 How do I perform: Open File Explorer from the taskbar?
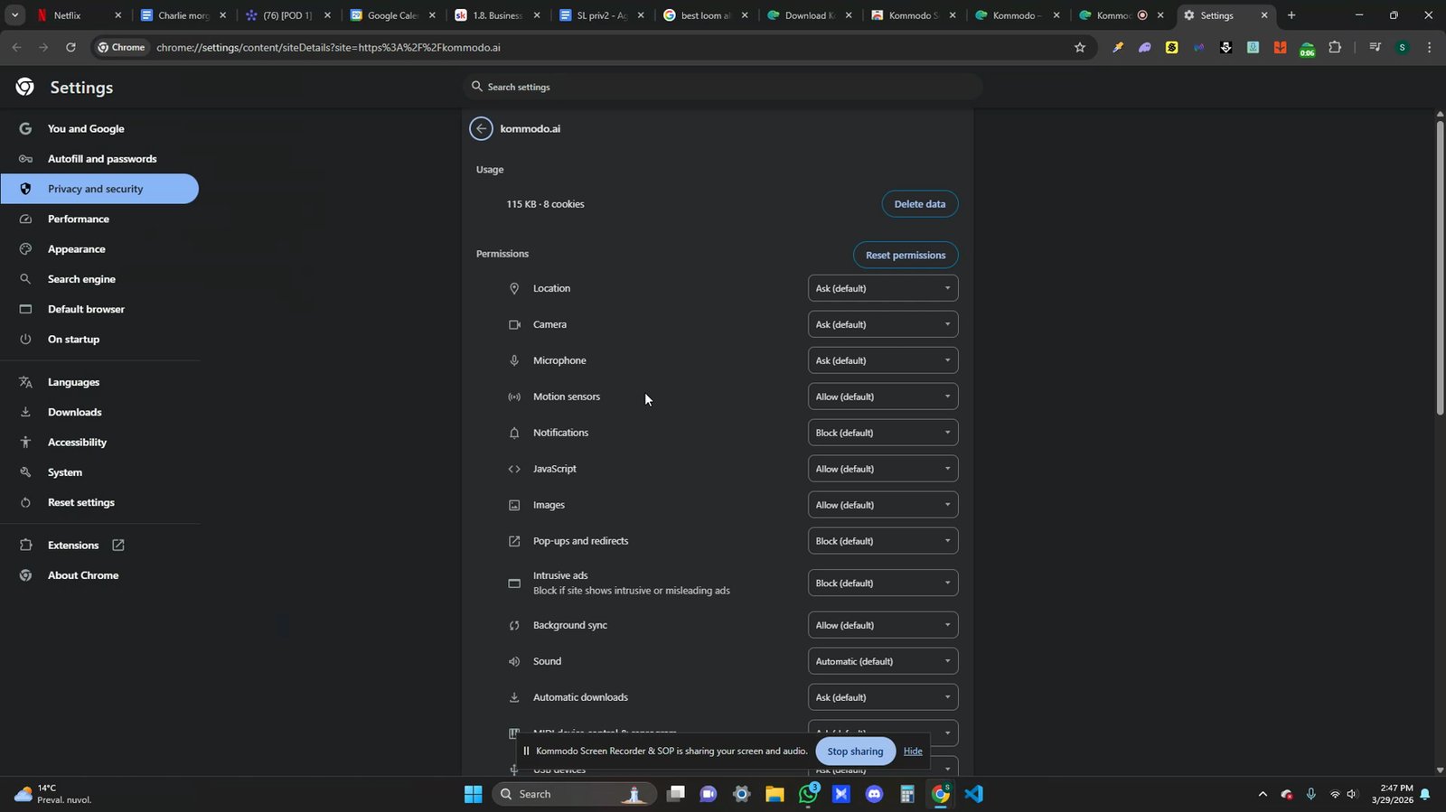[775, 794]
